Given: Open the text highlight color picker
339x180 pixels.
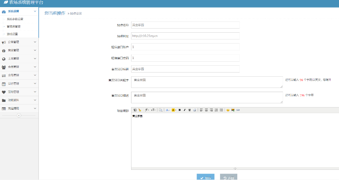Looking at the screenshot, I should [x=174, y=110].
